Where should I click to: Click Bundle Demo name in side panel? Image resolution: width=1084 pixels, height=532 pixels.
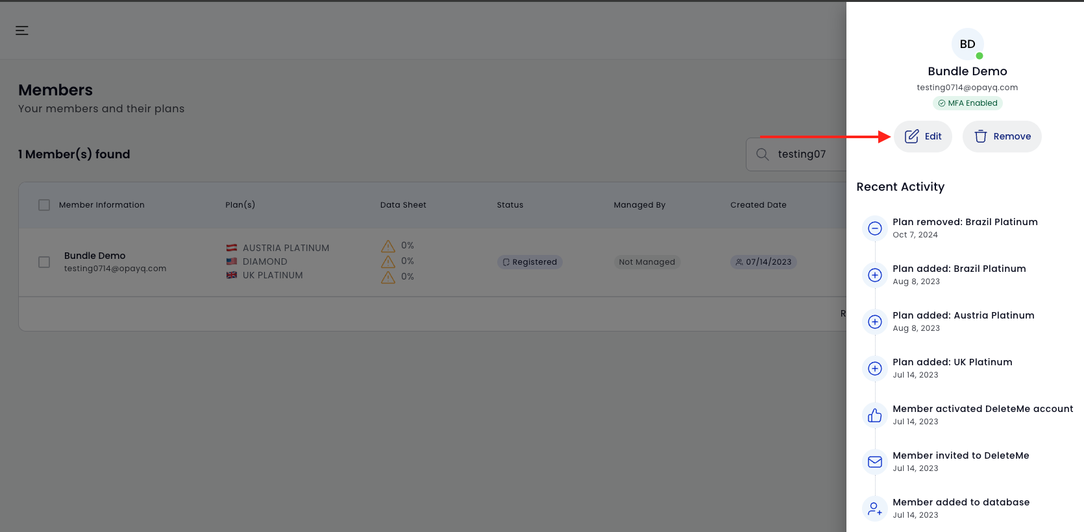pos(967,71)
